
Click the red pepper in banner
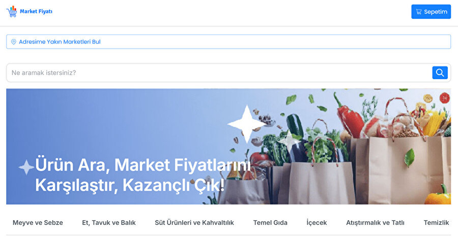point(349,116)
